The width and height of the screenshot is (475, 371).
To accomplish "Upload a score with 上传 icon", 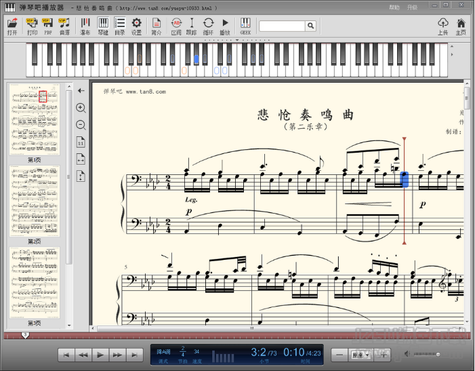I will click(x=443, y=26).
